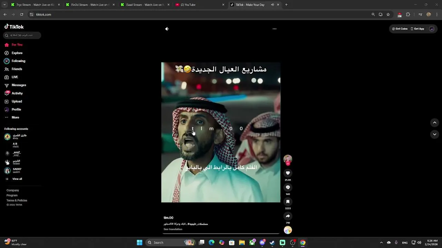
Task: Open the red extension with badge
Action: (400, 15)
